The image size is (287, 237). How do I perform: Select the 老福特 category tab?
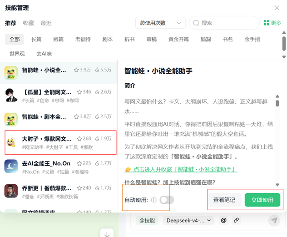point(83,39)
